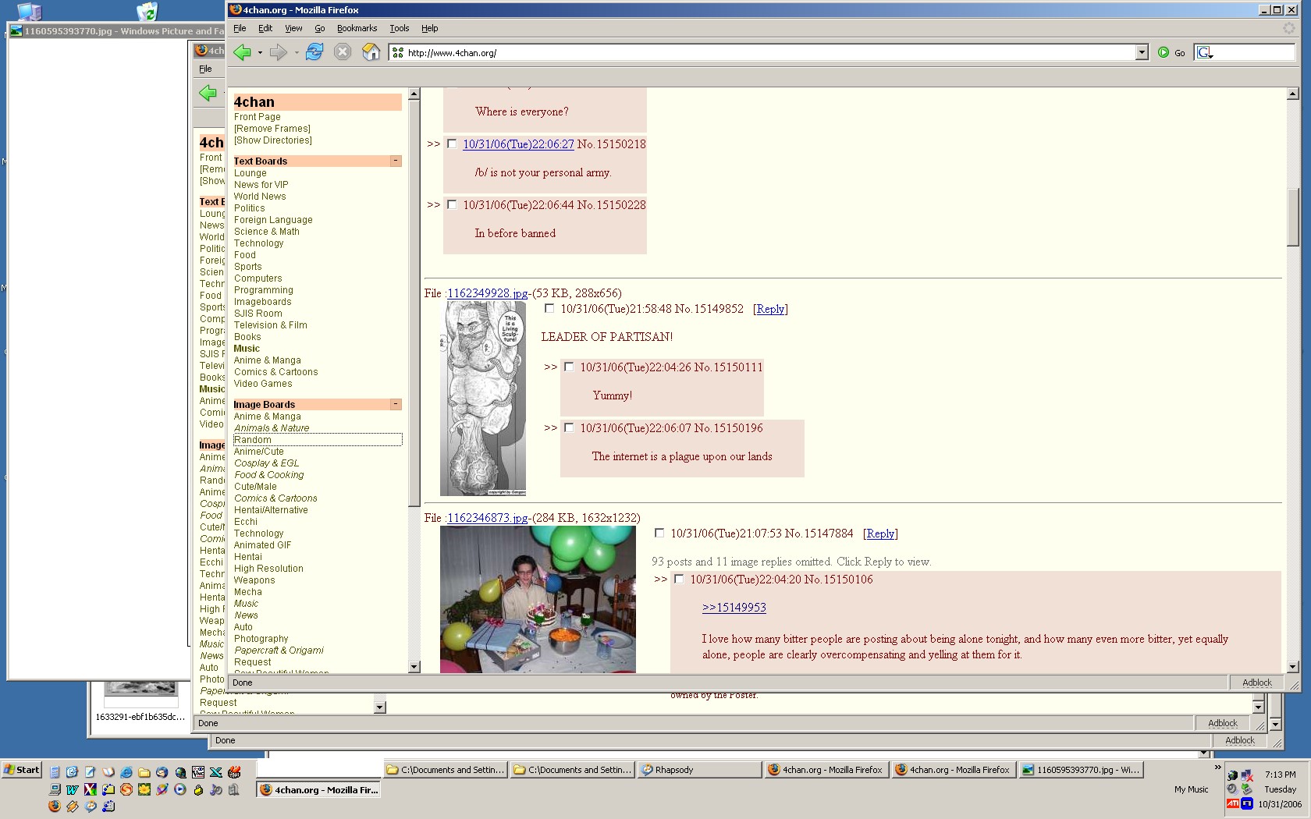1311x819 pixels.
Task: Launch Word from quick launch W icon
Action: (x=72, y=789)
